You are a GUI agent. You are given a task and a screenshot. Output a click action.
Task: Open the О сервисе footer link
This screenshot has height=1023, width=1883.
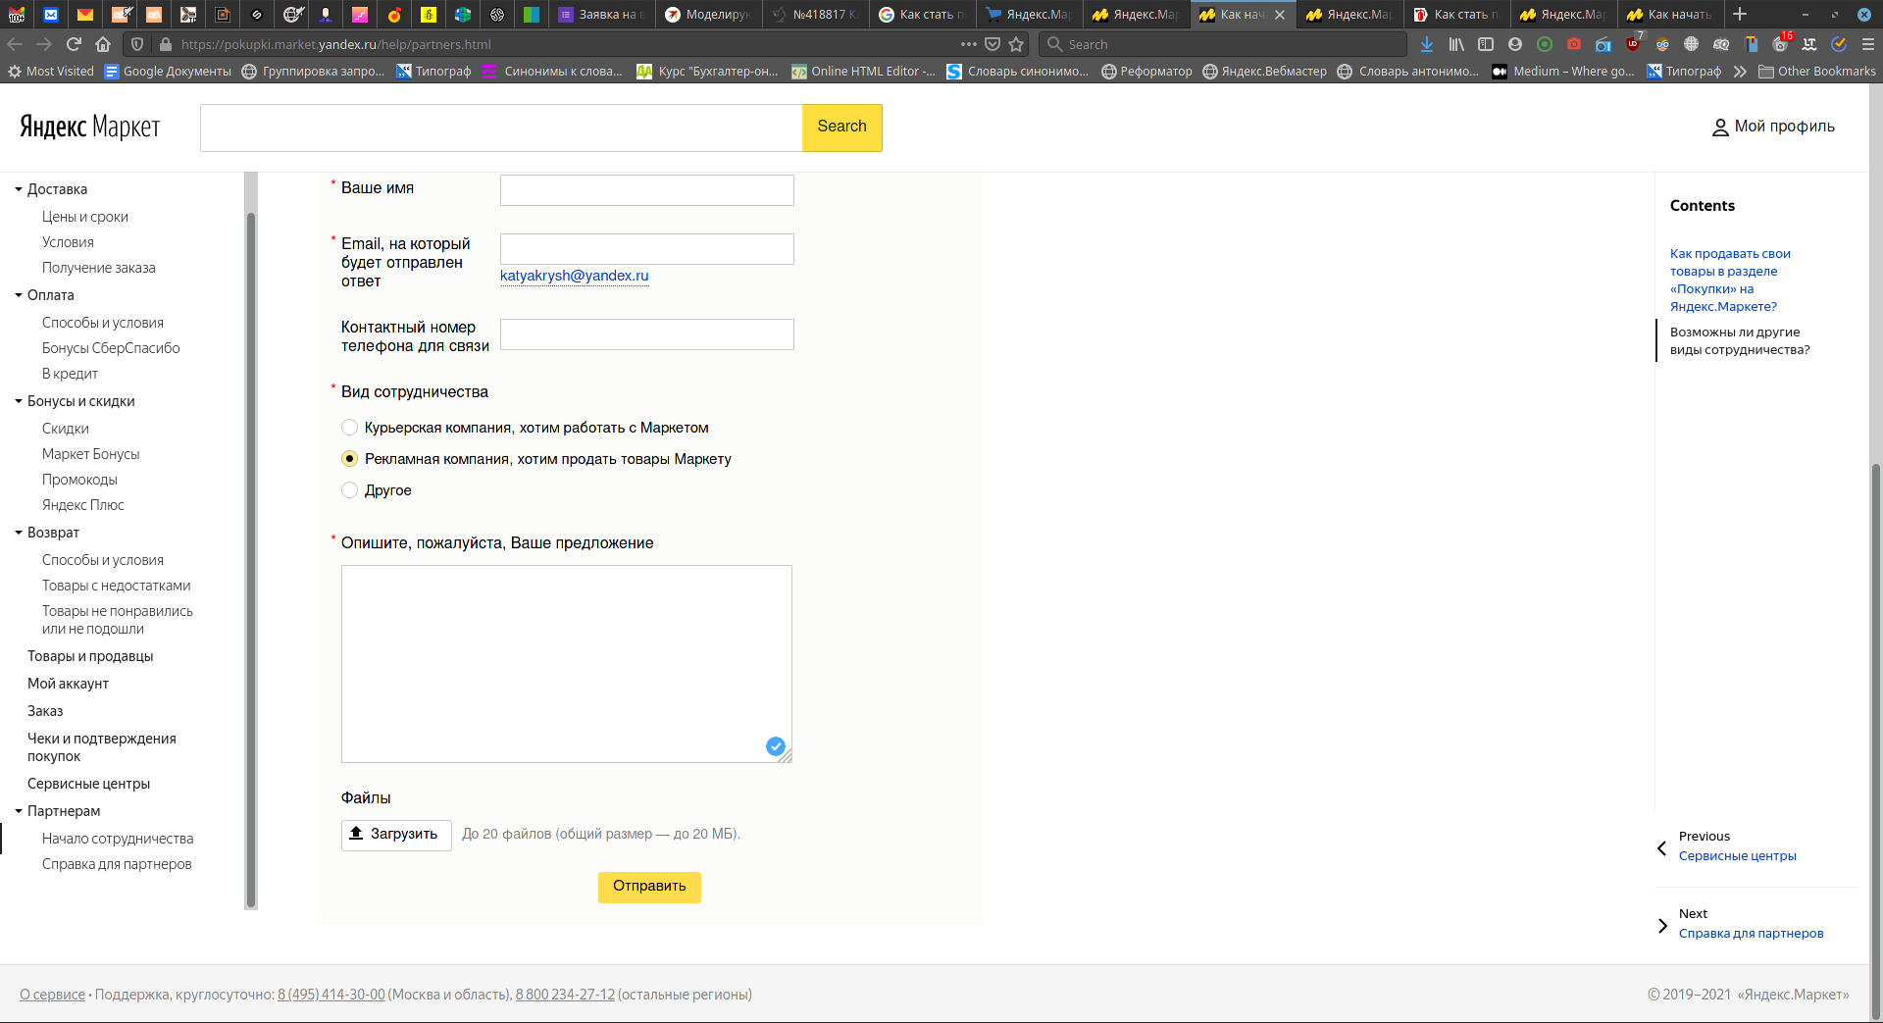(52, 995)
